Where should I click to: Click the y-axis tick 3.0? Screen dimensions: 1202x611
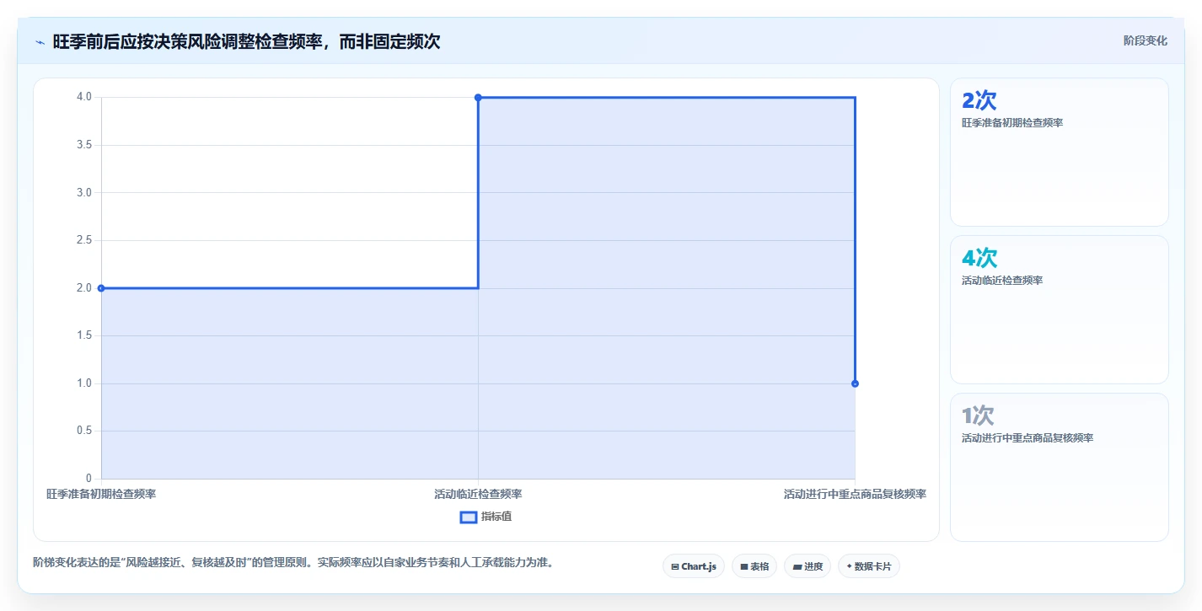(x=84, y=193)
